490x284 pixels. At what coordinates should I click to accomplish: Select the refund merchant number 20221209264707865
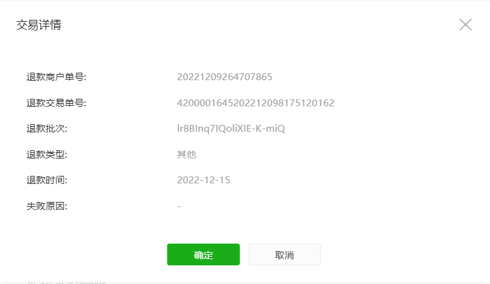click(224, 77)
